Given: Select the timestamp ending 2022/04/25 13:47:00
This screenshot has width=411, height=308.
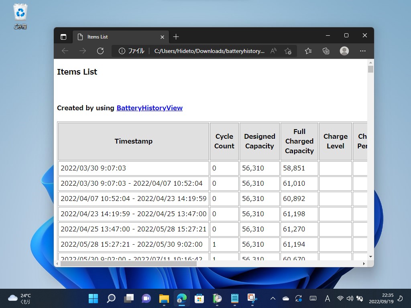Looking at the screenshot, I should coord(133,214).
